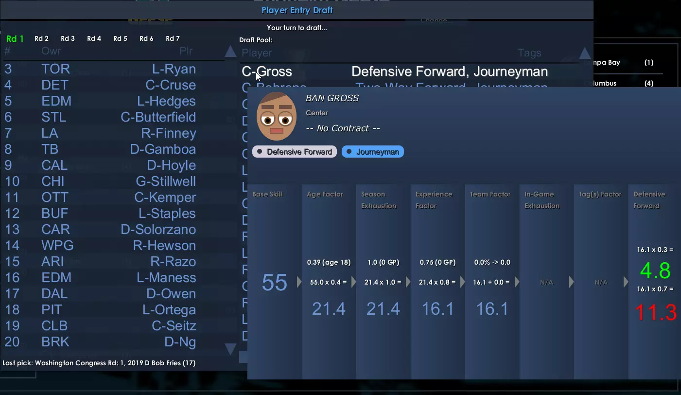Click the up arrow of the draft order list
681x395 pixels.
click(231, 52)
